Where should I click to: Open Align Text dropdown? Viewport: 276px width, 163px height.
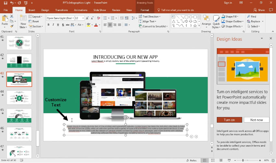pyautogui.click(x=147, y=21)
